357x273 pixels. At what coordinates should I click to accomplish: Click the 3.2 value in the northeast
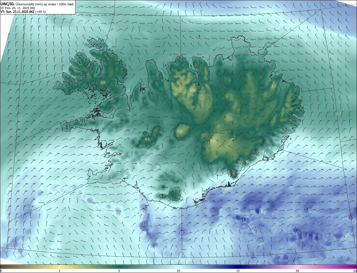[x=274, y=86]
